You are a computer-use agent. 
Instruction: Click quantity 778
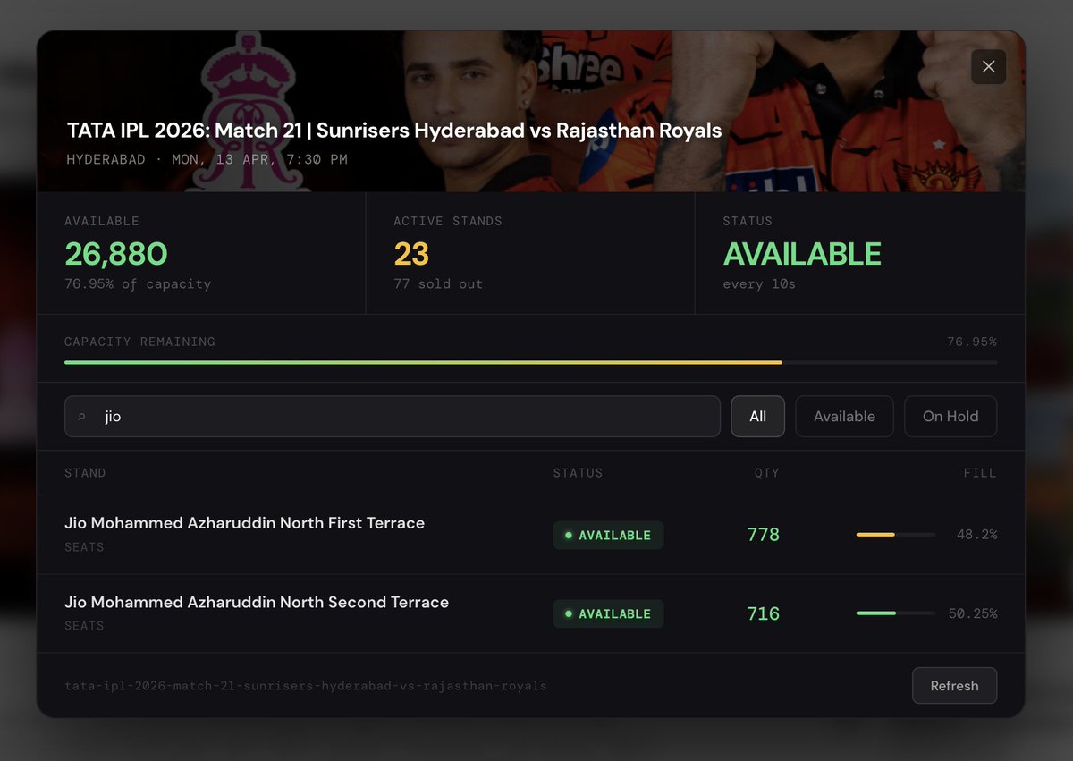click(763, 535)
